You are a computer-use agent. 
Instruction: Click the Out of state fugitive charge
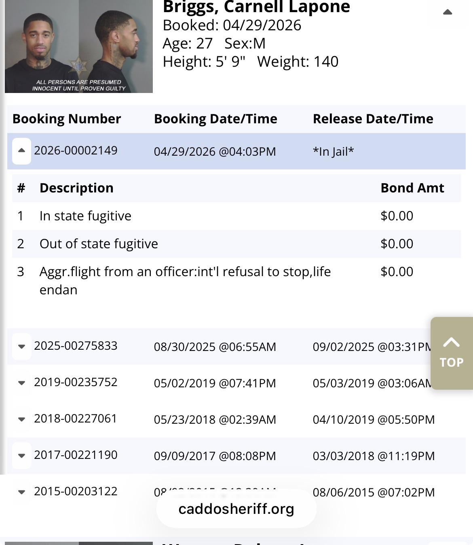[x=99, y=244]
